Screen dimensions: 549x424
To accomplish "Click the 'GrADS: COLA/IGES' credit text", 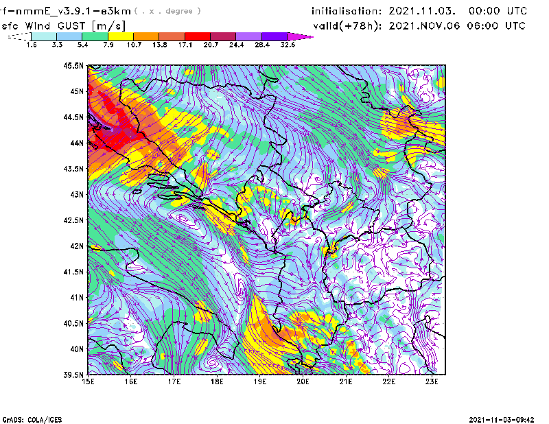I will coord(32,420).
